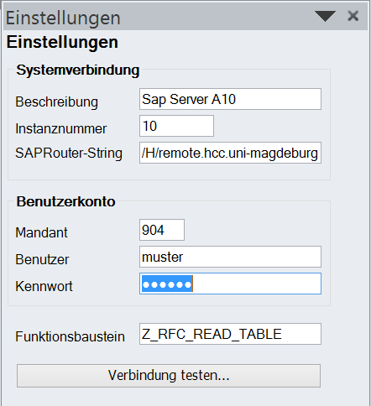Click the Funktionsbaustein label
Viewport: 371px width, 406px height.
(70, 336)
